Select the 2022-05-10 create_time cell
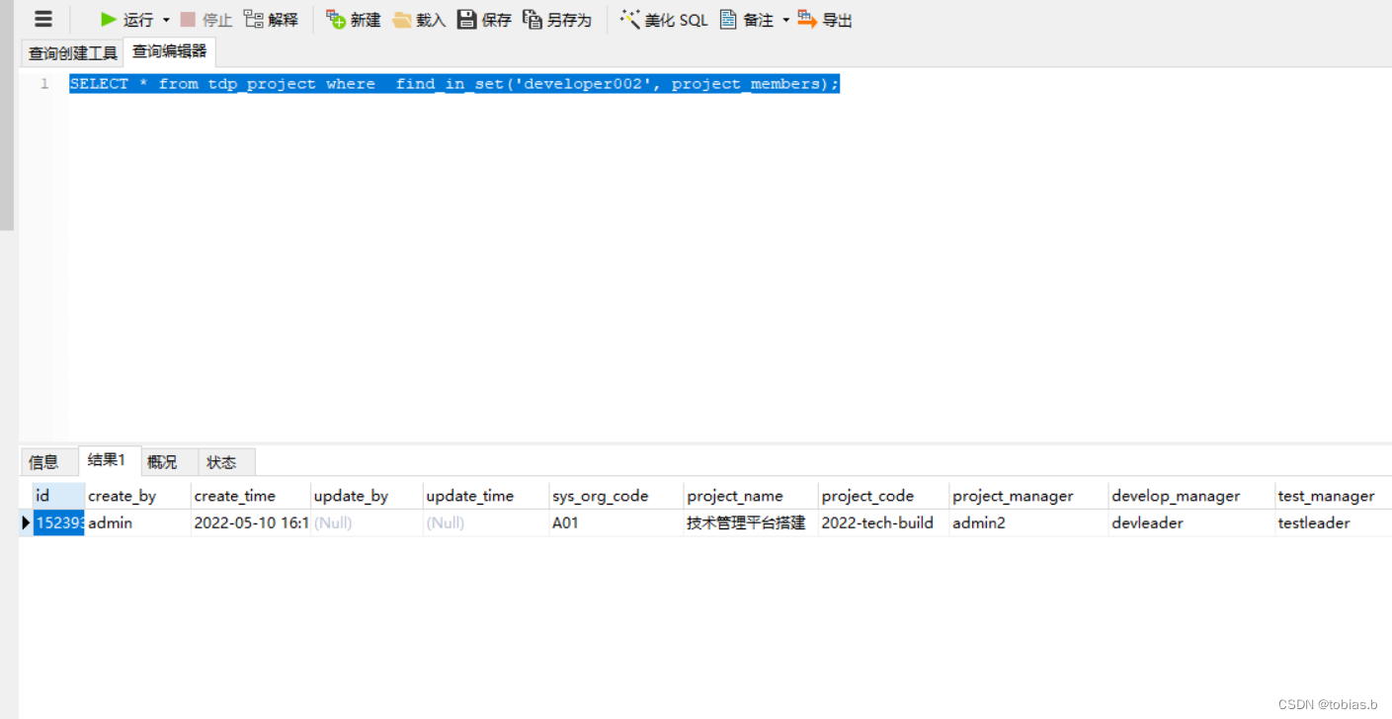1392x719 pixels. [250, 522]
